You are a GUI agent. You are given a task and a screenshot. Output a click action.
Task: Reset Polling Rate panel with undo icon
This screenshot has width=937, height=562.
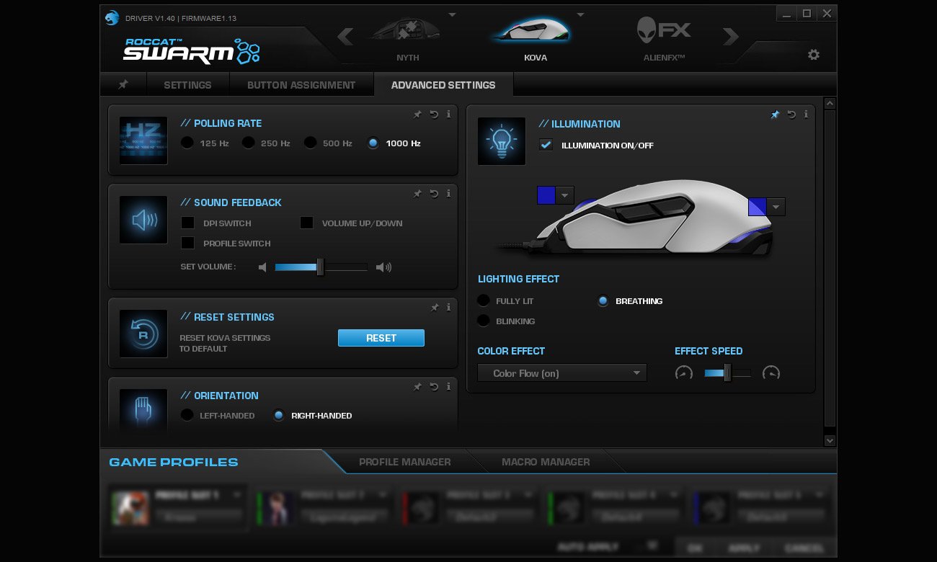[x=434, y=114]
